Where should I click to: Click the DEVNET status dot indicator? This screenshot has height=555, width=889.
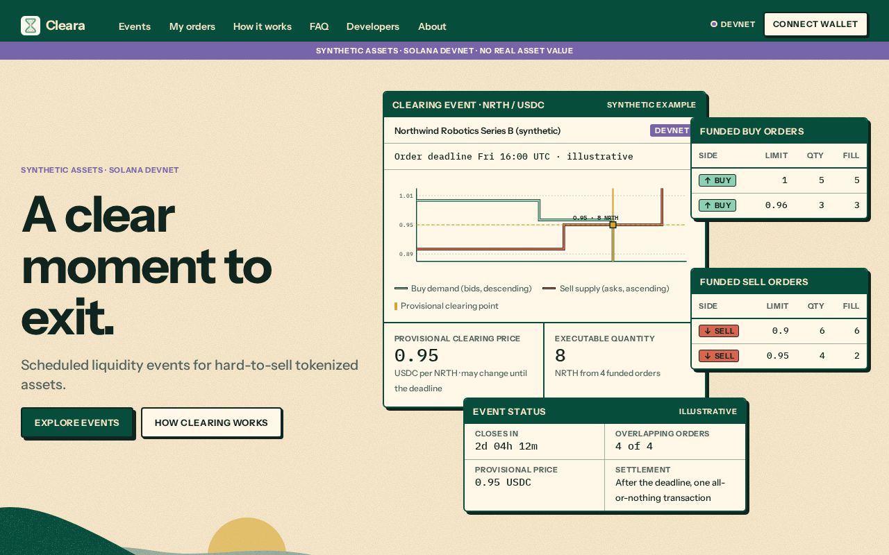(x=713, y=24)
